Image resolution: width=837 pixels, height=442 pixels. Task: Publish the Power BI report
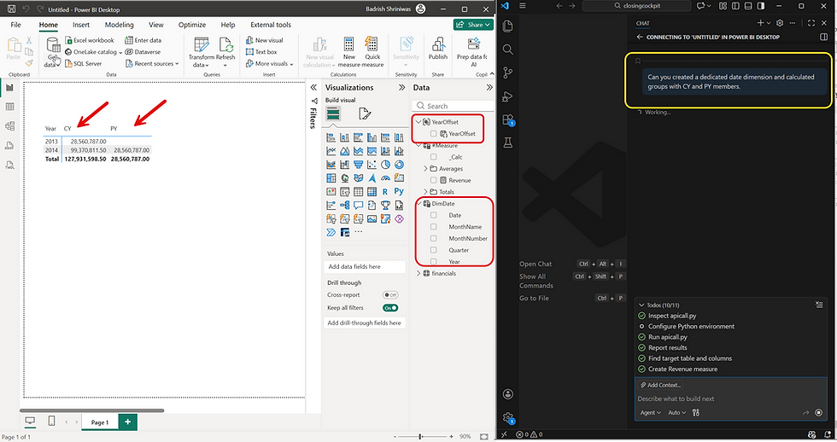pos(437,48)
